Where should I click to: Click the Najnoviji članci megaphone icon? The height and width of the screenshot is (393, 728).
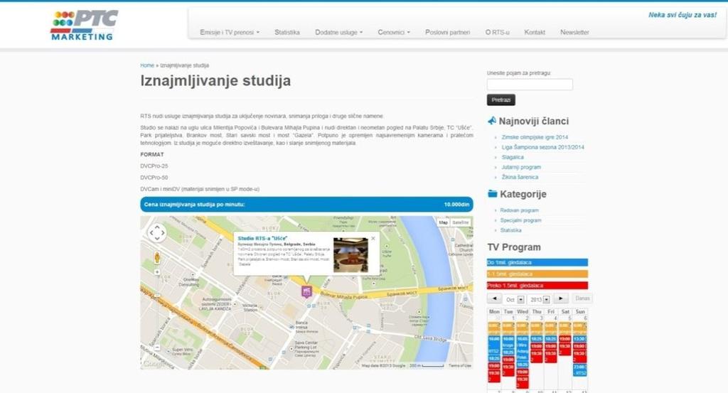[492, 121]
